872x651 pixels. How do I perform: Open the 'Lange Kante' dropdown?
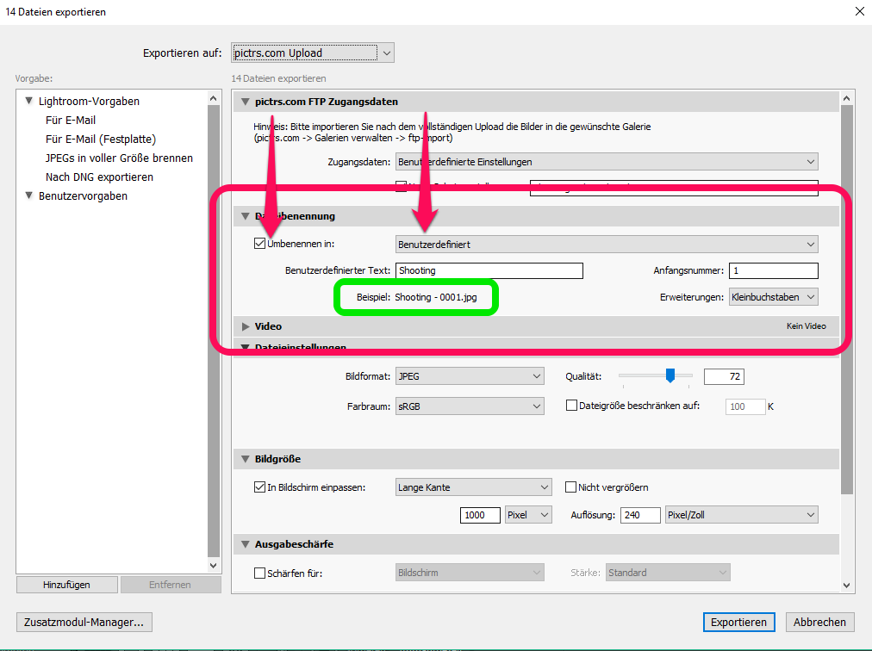(473, 487)
